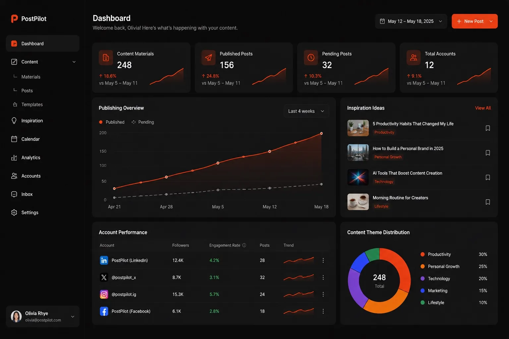509x339 pixels.
Task: Click the sidebar Inspiration lightbulb icon
Action: click(x=14, y=121)
